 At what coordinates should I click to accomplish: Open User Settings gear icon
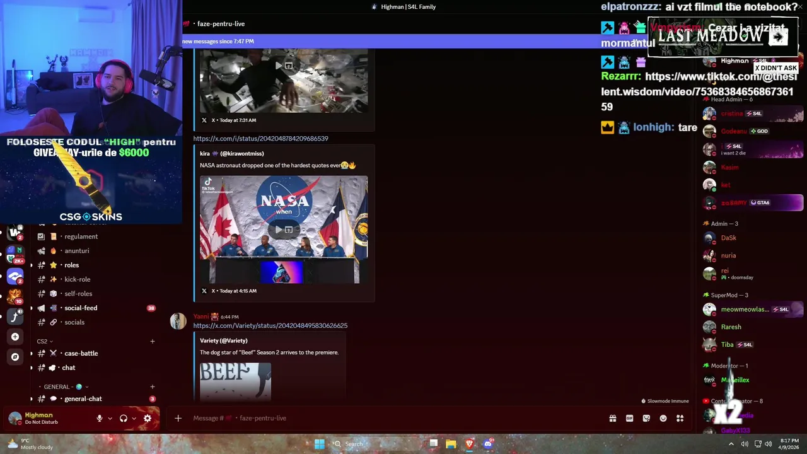(148, 418)
